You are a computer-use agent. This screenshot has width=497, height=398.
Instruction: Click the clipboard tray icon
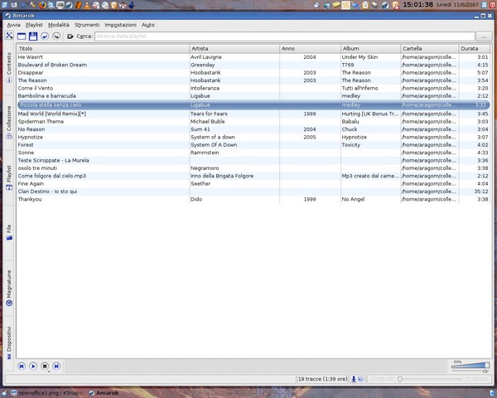point(365,5)
